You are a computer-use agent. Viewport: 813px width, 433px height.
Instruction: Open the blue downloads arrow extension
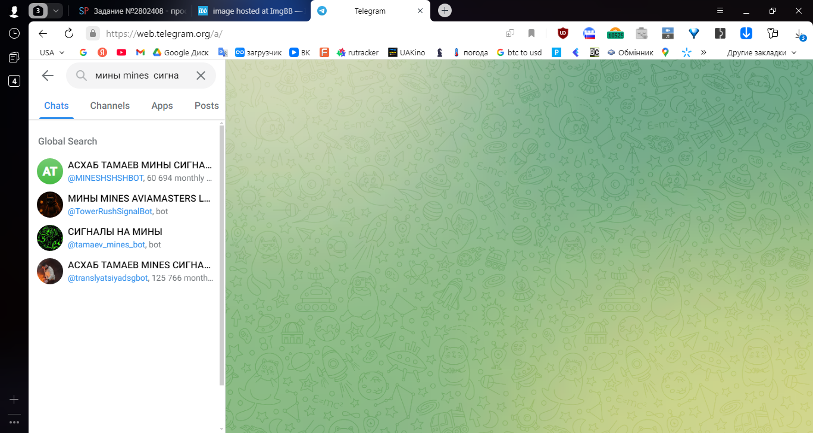pos(746,33)
